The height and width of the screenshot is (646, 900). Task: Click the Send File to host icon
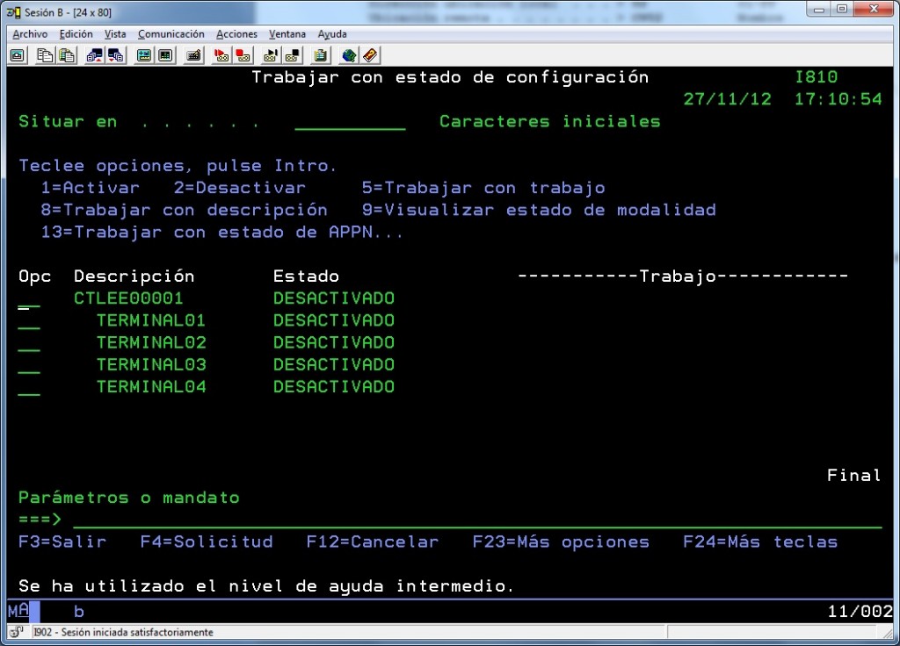pyautogui.click(x=94, y=55)
